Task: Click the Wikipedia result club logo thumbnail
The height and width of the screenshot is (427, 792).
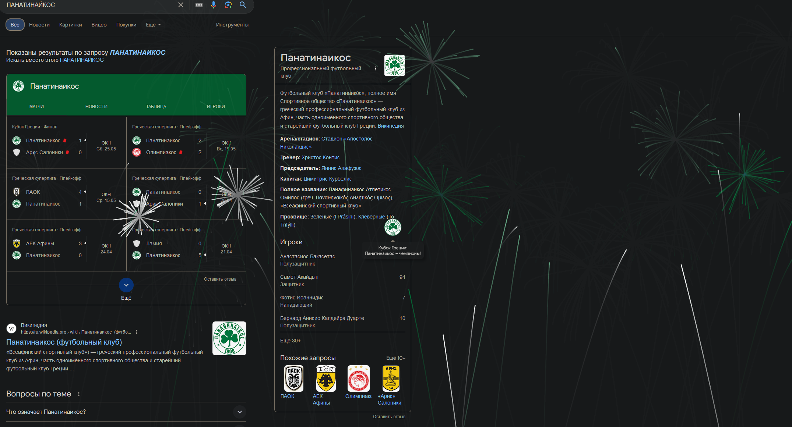Action: click(229, 338)
